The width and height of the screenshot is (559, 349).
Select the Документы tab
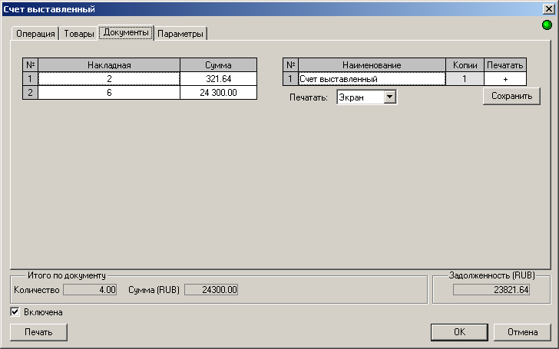(x=126, y=32)
